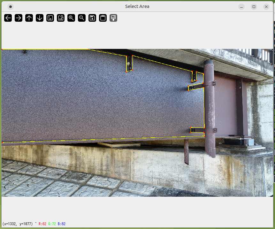The height and width of the screenshot is (229, 275).
Task: Zoom out using the magnifier minus icon
Action: point(82,18)
